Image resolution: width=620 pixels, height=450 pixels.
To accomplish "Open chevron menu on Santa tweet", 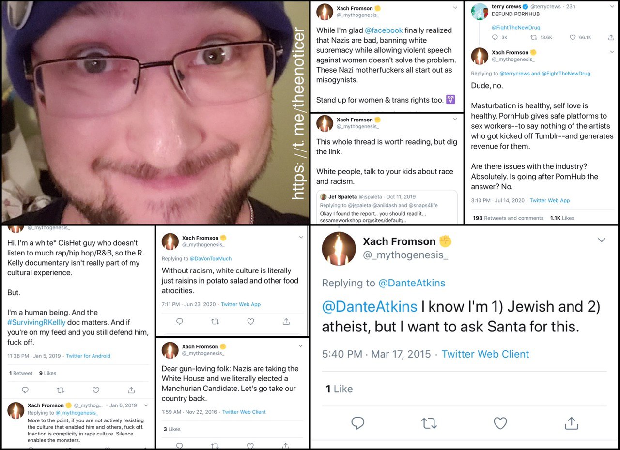I will [602, 240].
